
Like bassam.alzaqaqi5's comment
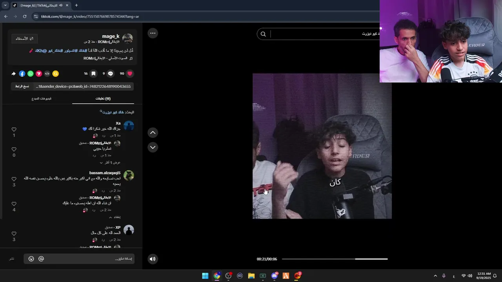pos(14,179)
